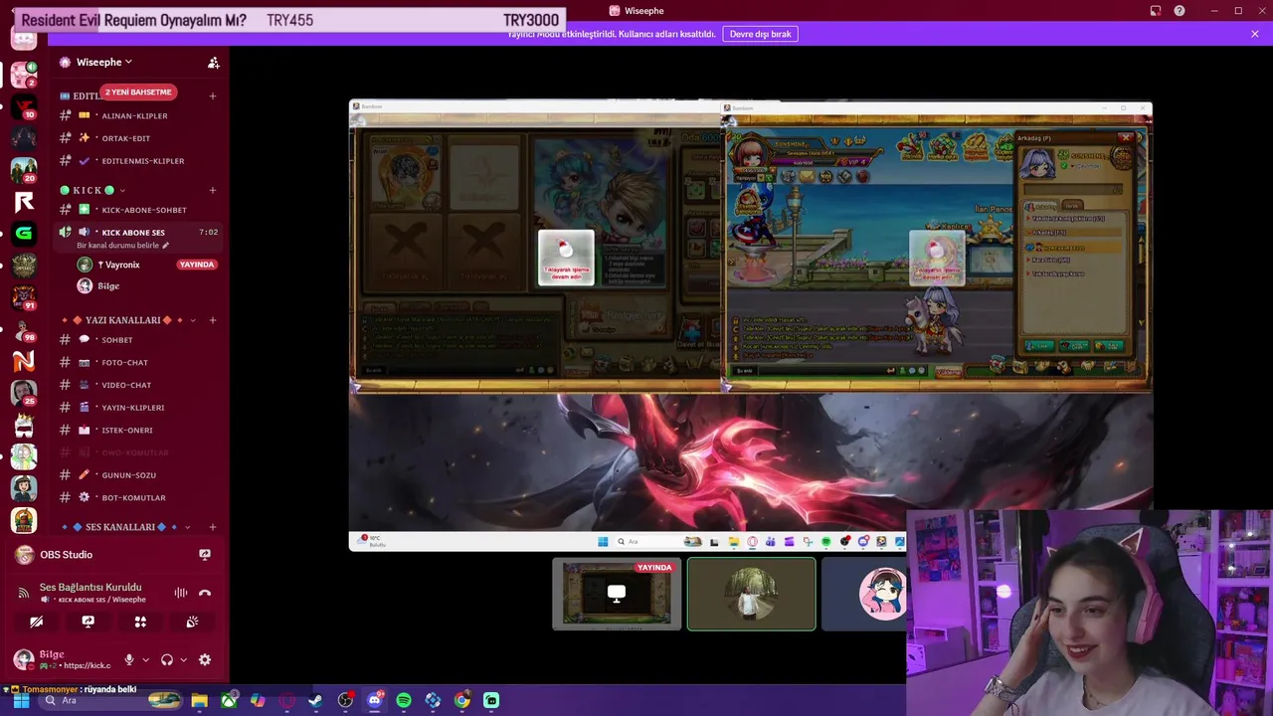Click the Windows taskbar Ara search box
Viewport: 1273px width, 716px height.
coord(111,700)
